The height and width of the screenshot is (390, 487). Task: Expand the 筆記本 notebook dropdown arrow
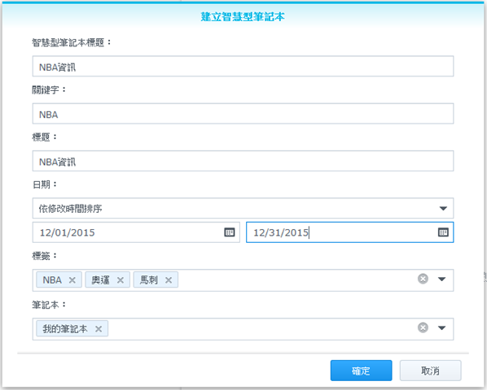442,327
